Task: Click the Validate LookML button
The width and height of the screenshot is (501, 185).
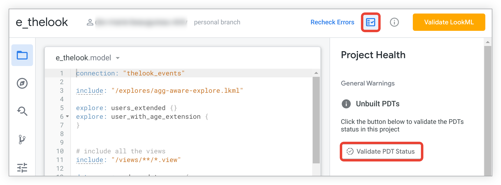Action: click(449, 22)
